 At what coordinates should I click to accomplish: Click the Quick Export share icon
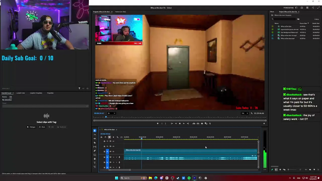(302, 8)
